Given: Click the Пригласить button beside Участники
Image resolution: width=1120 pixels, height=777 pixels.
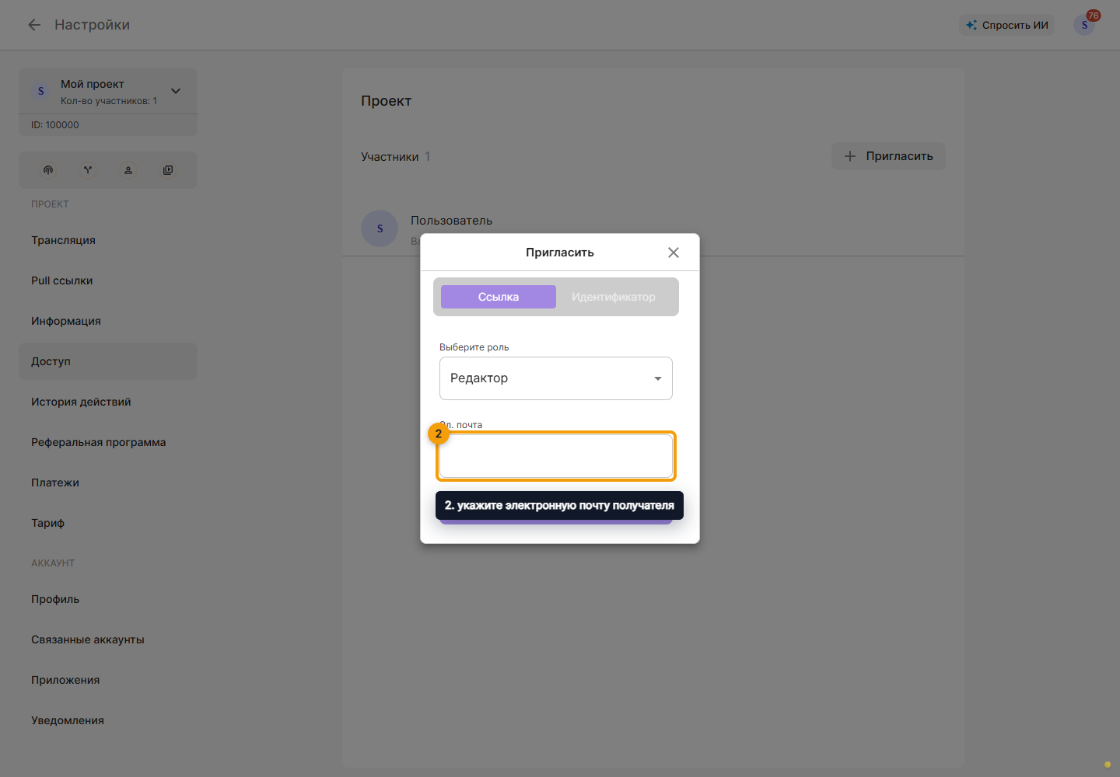Looking at the screenshot, I should pyautogui.click(x=889, y=156).
